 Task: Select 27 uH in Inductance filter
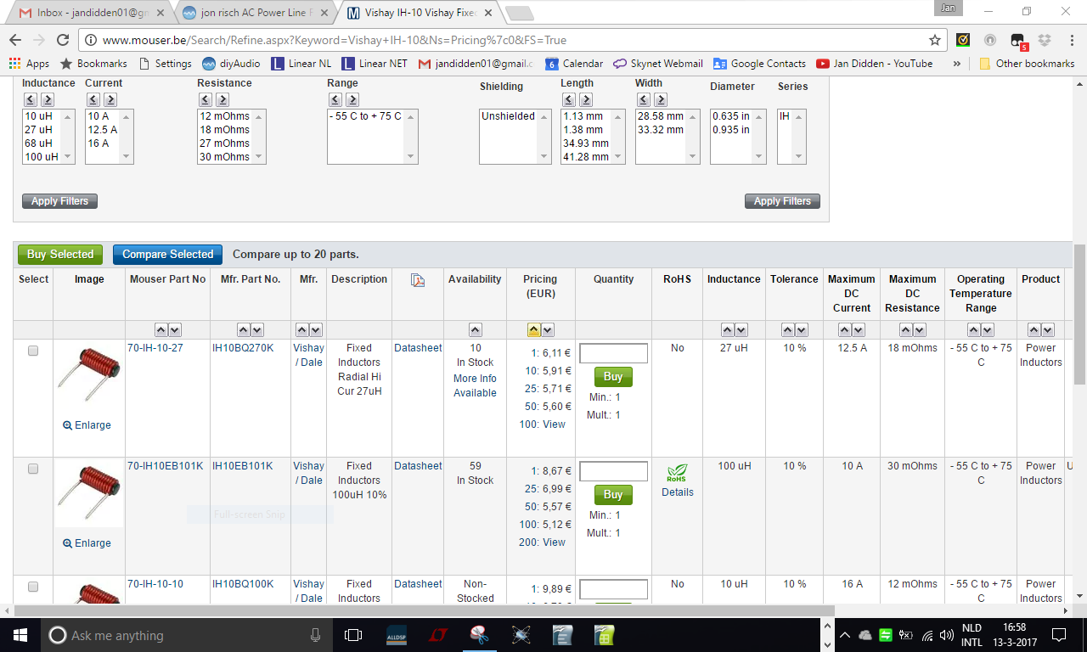point(40,130)
